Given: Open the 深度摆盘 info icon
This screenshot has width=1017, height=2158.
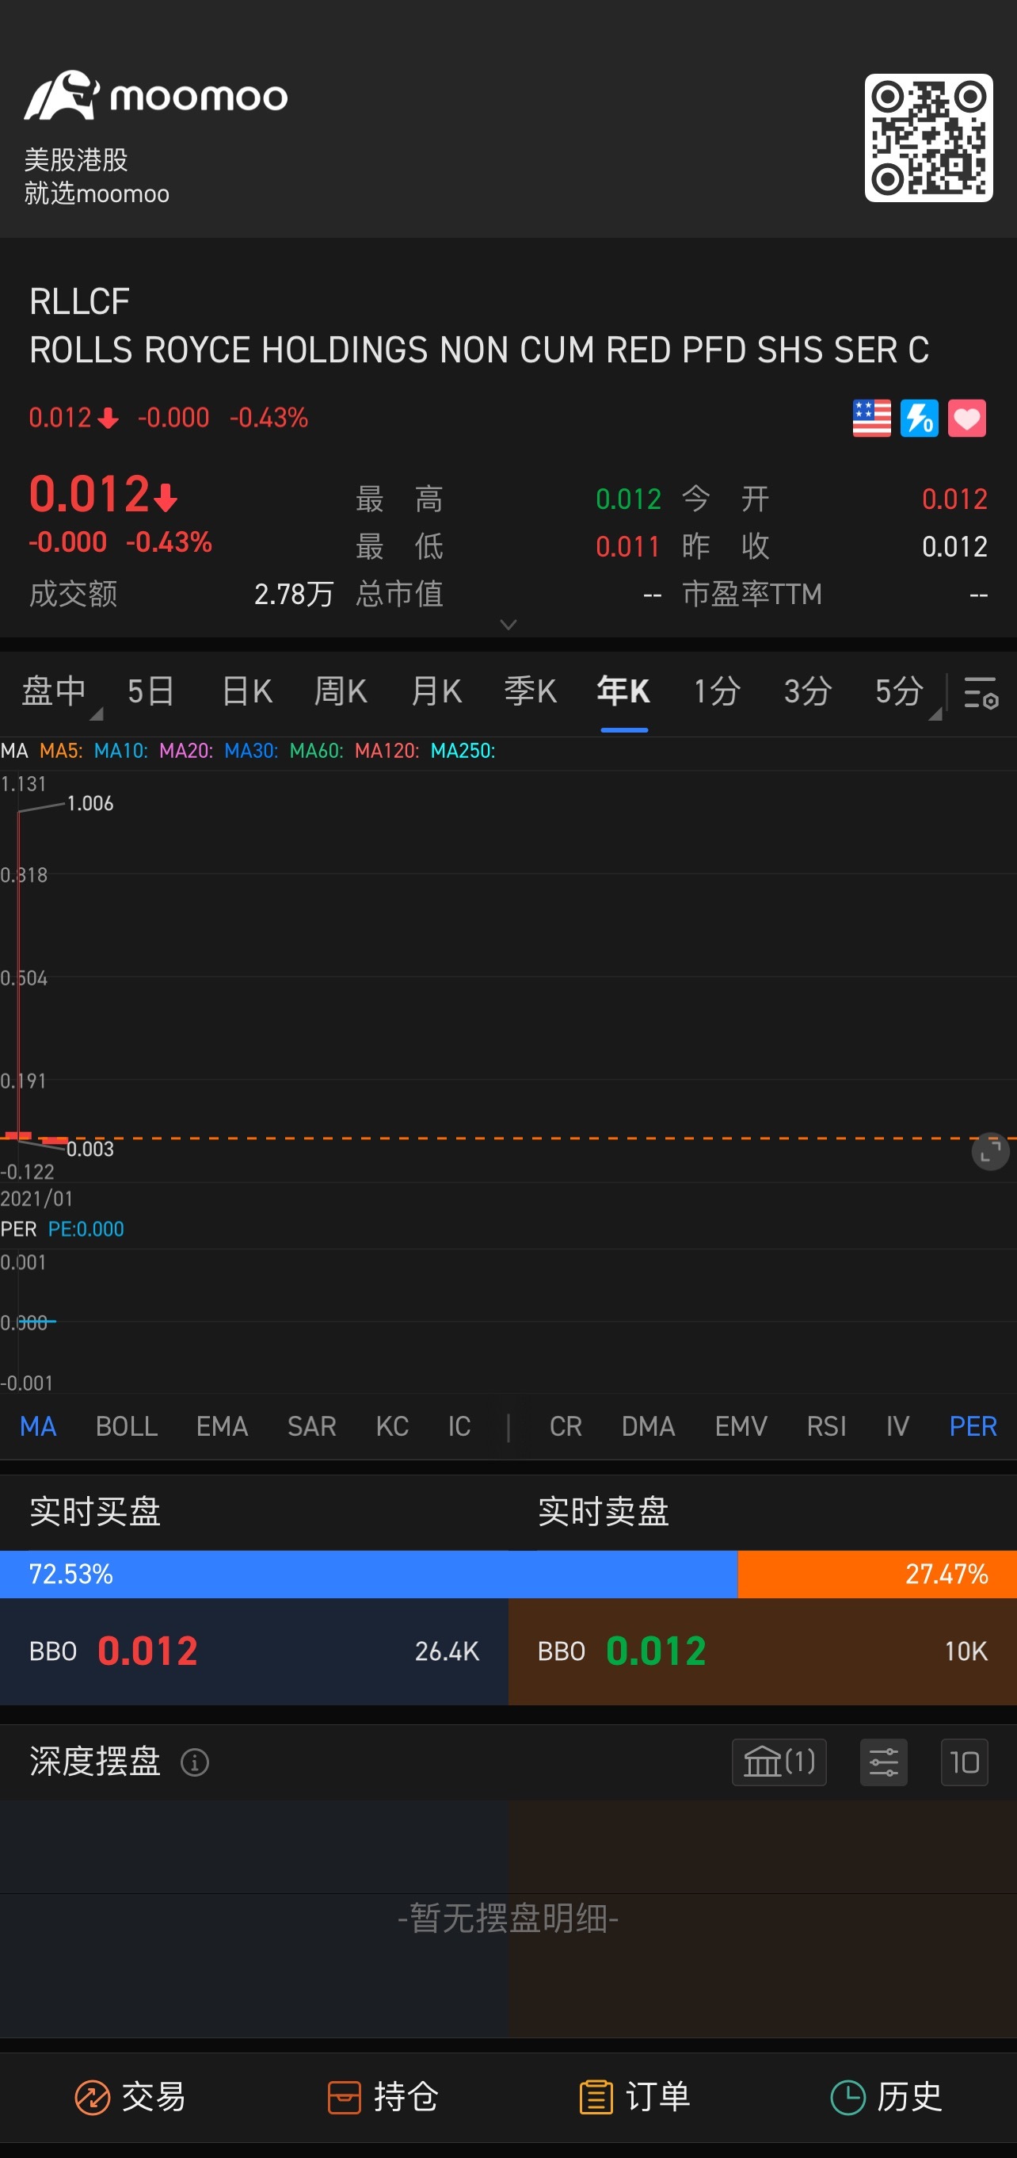Looking at the screenshot, I should [195, 1762].
